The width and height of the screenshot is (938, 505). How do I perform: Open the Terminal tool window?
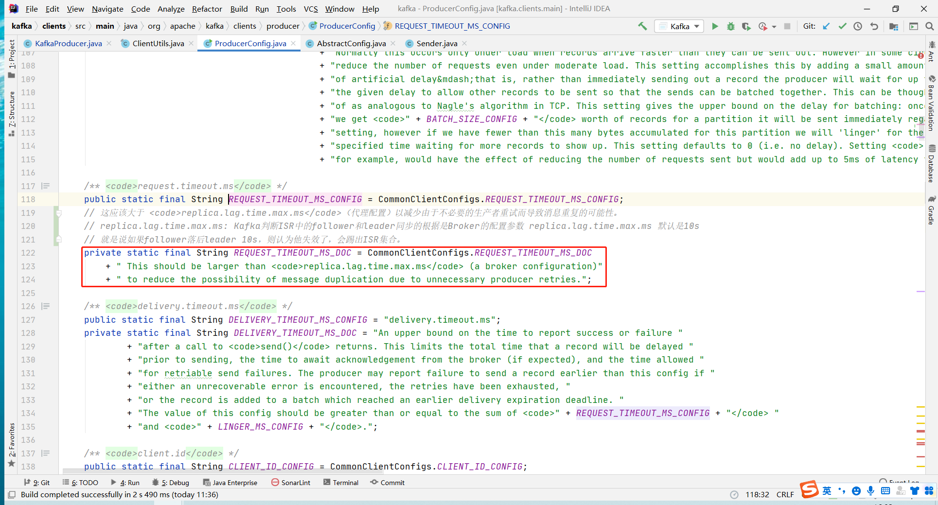(340, 483)
